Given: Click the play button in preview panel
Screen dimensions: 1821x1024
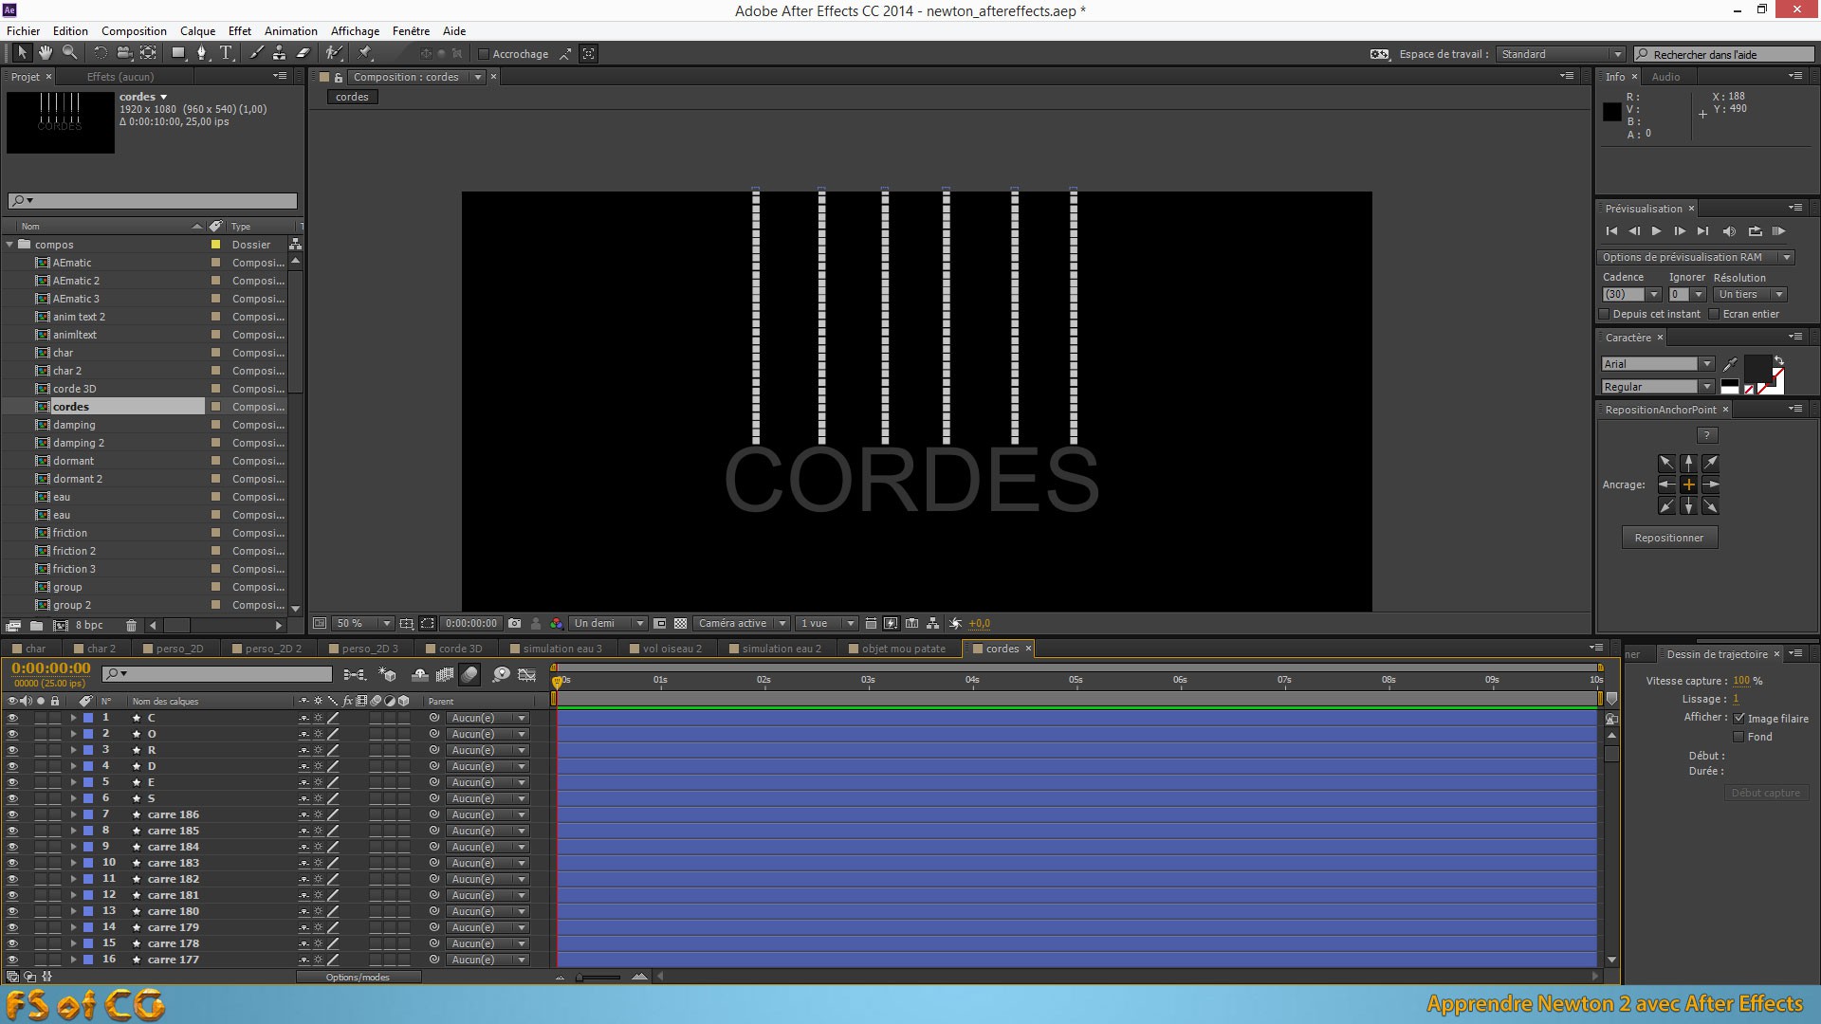Looking at the screenshot, I should 1655,231.
